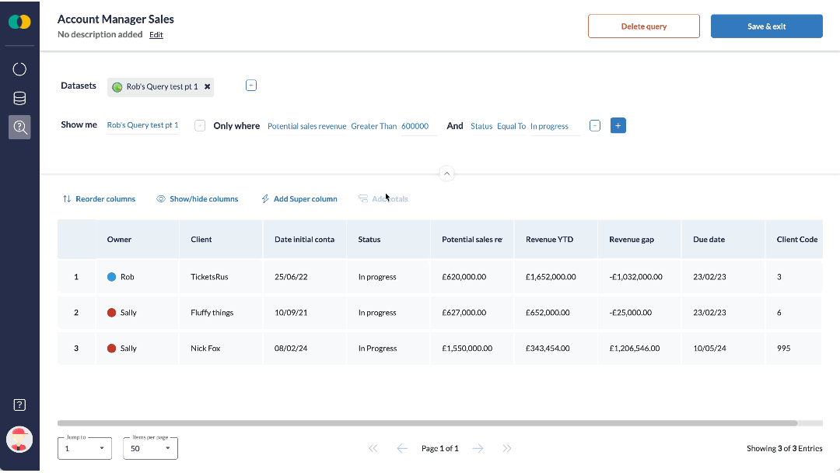The image size is (840, 473).
Task: Click the Save & exit button
Action: tap(767, 26)
